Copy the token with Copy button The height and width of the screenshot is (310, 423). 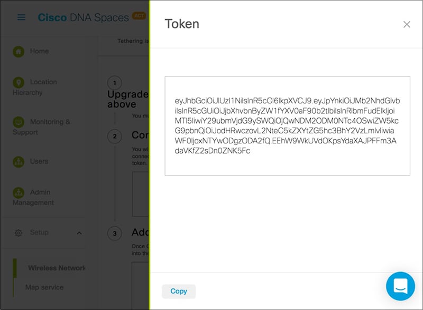[179, 291]
